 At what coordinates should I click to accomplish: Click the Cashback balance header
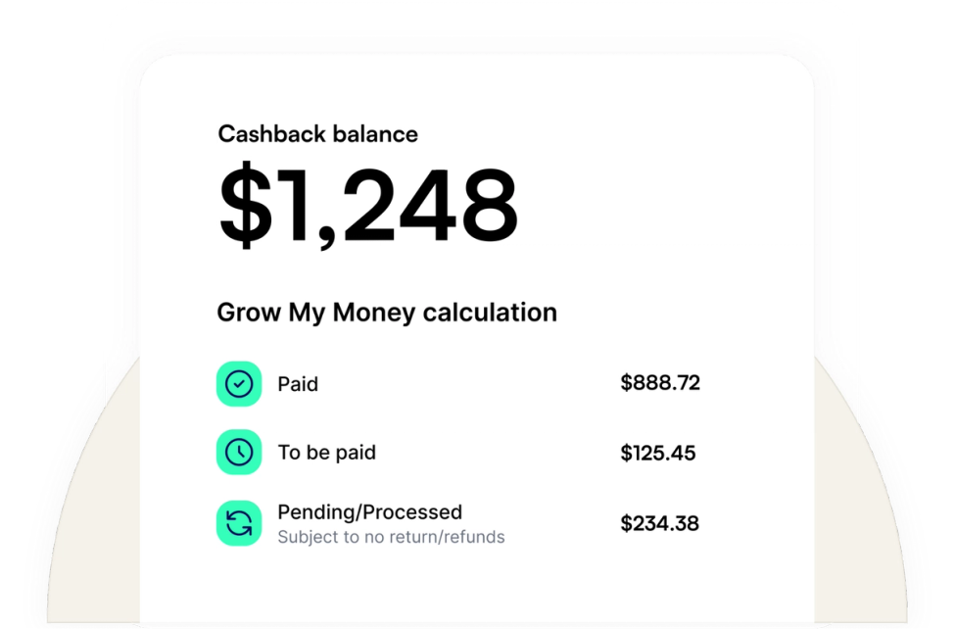click(317, 133)
